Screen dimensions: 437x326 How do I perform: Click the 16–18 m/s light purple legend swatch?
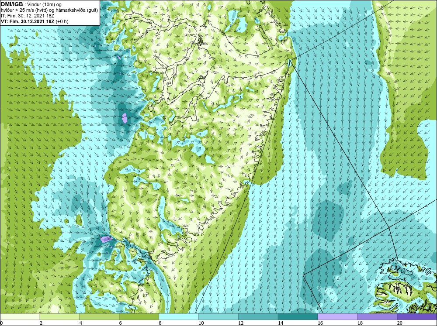click(337, 317)
